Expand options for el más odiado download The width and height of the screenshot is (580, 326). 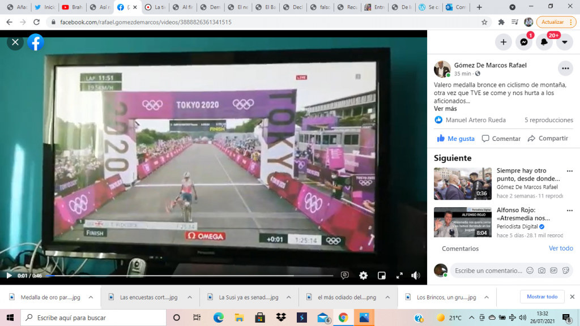click(x=387, y=297)
